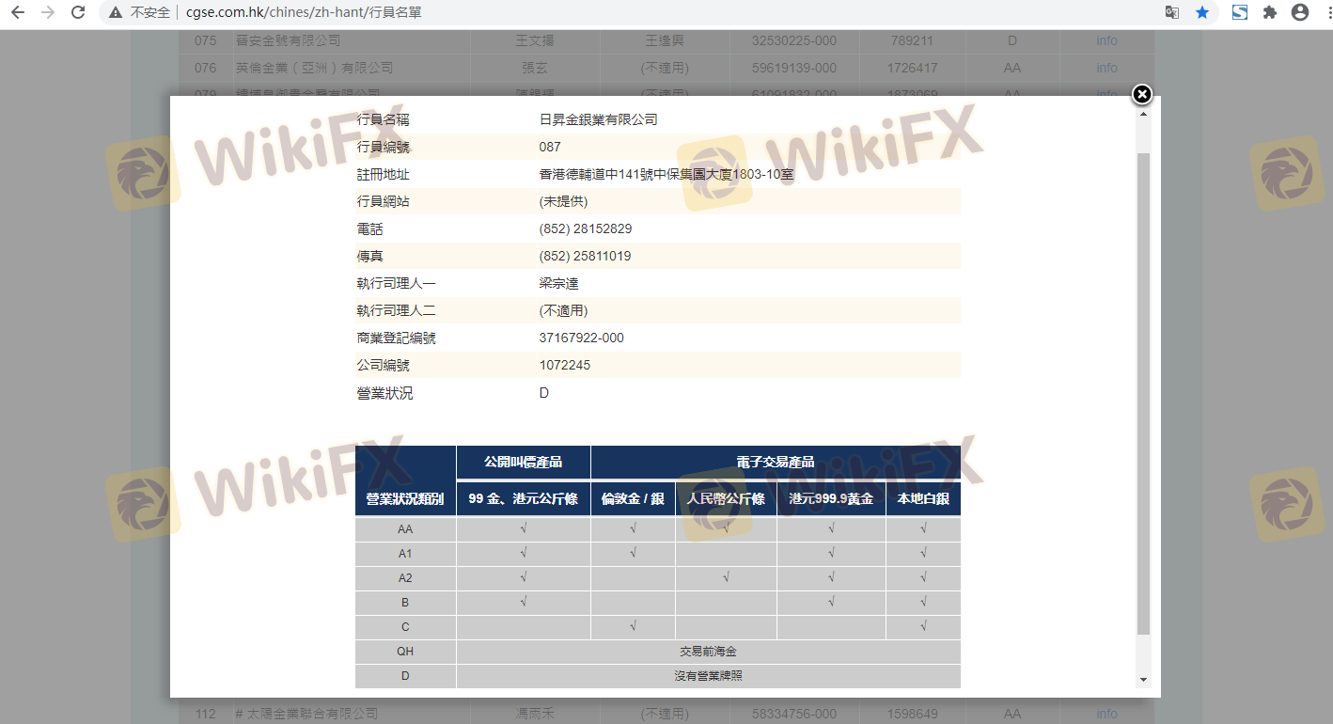Click the browser forward arrow
The height and width of the screenshot is (724, 1333).
(x=48, y=13)
